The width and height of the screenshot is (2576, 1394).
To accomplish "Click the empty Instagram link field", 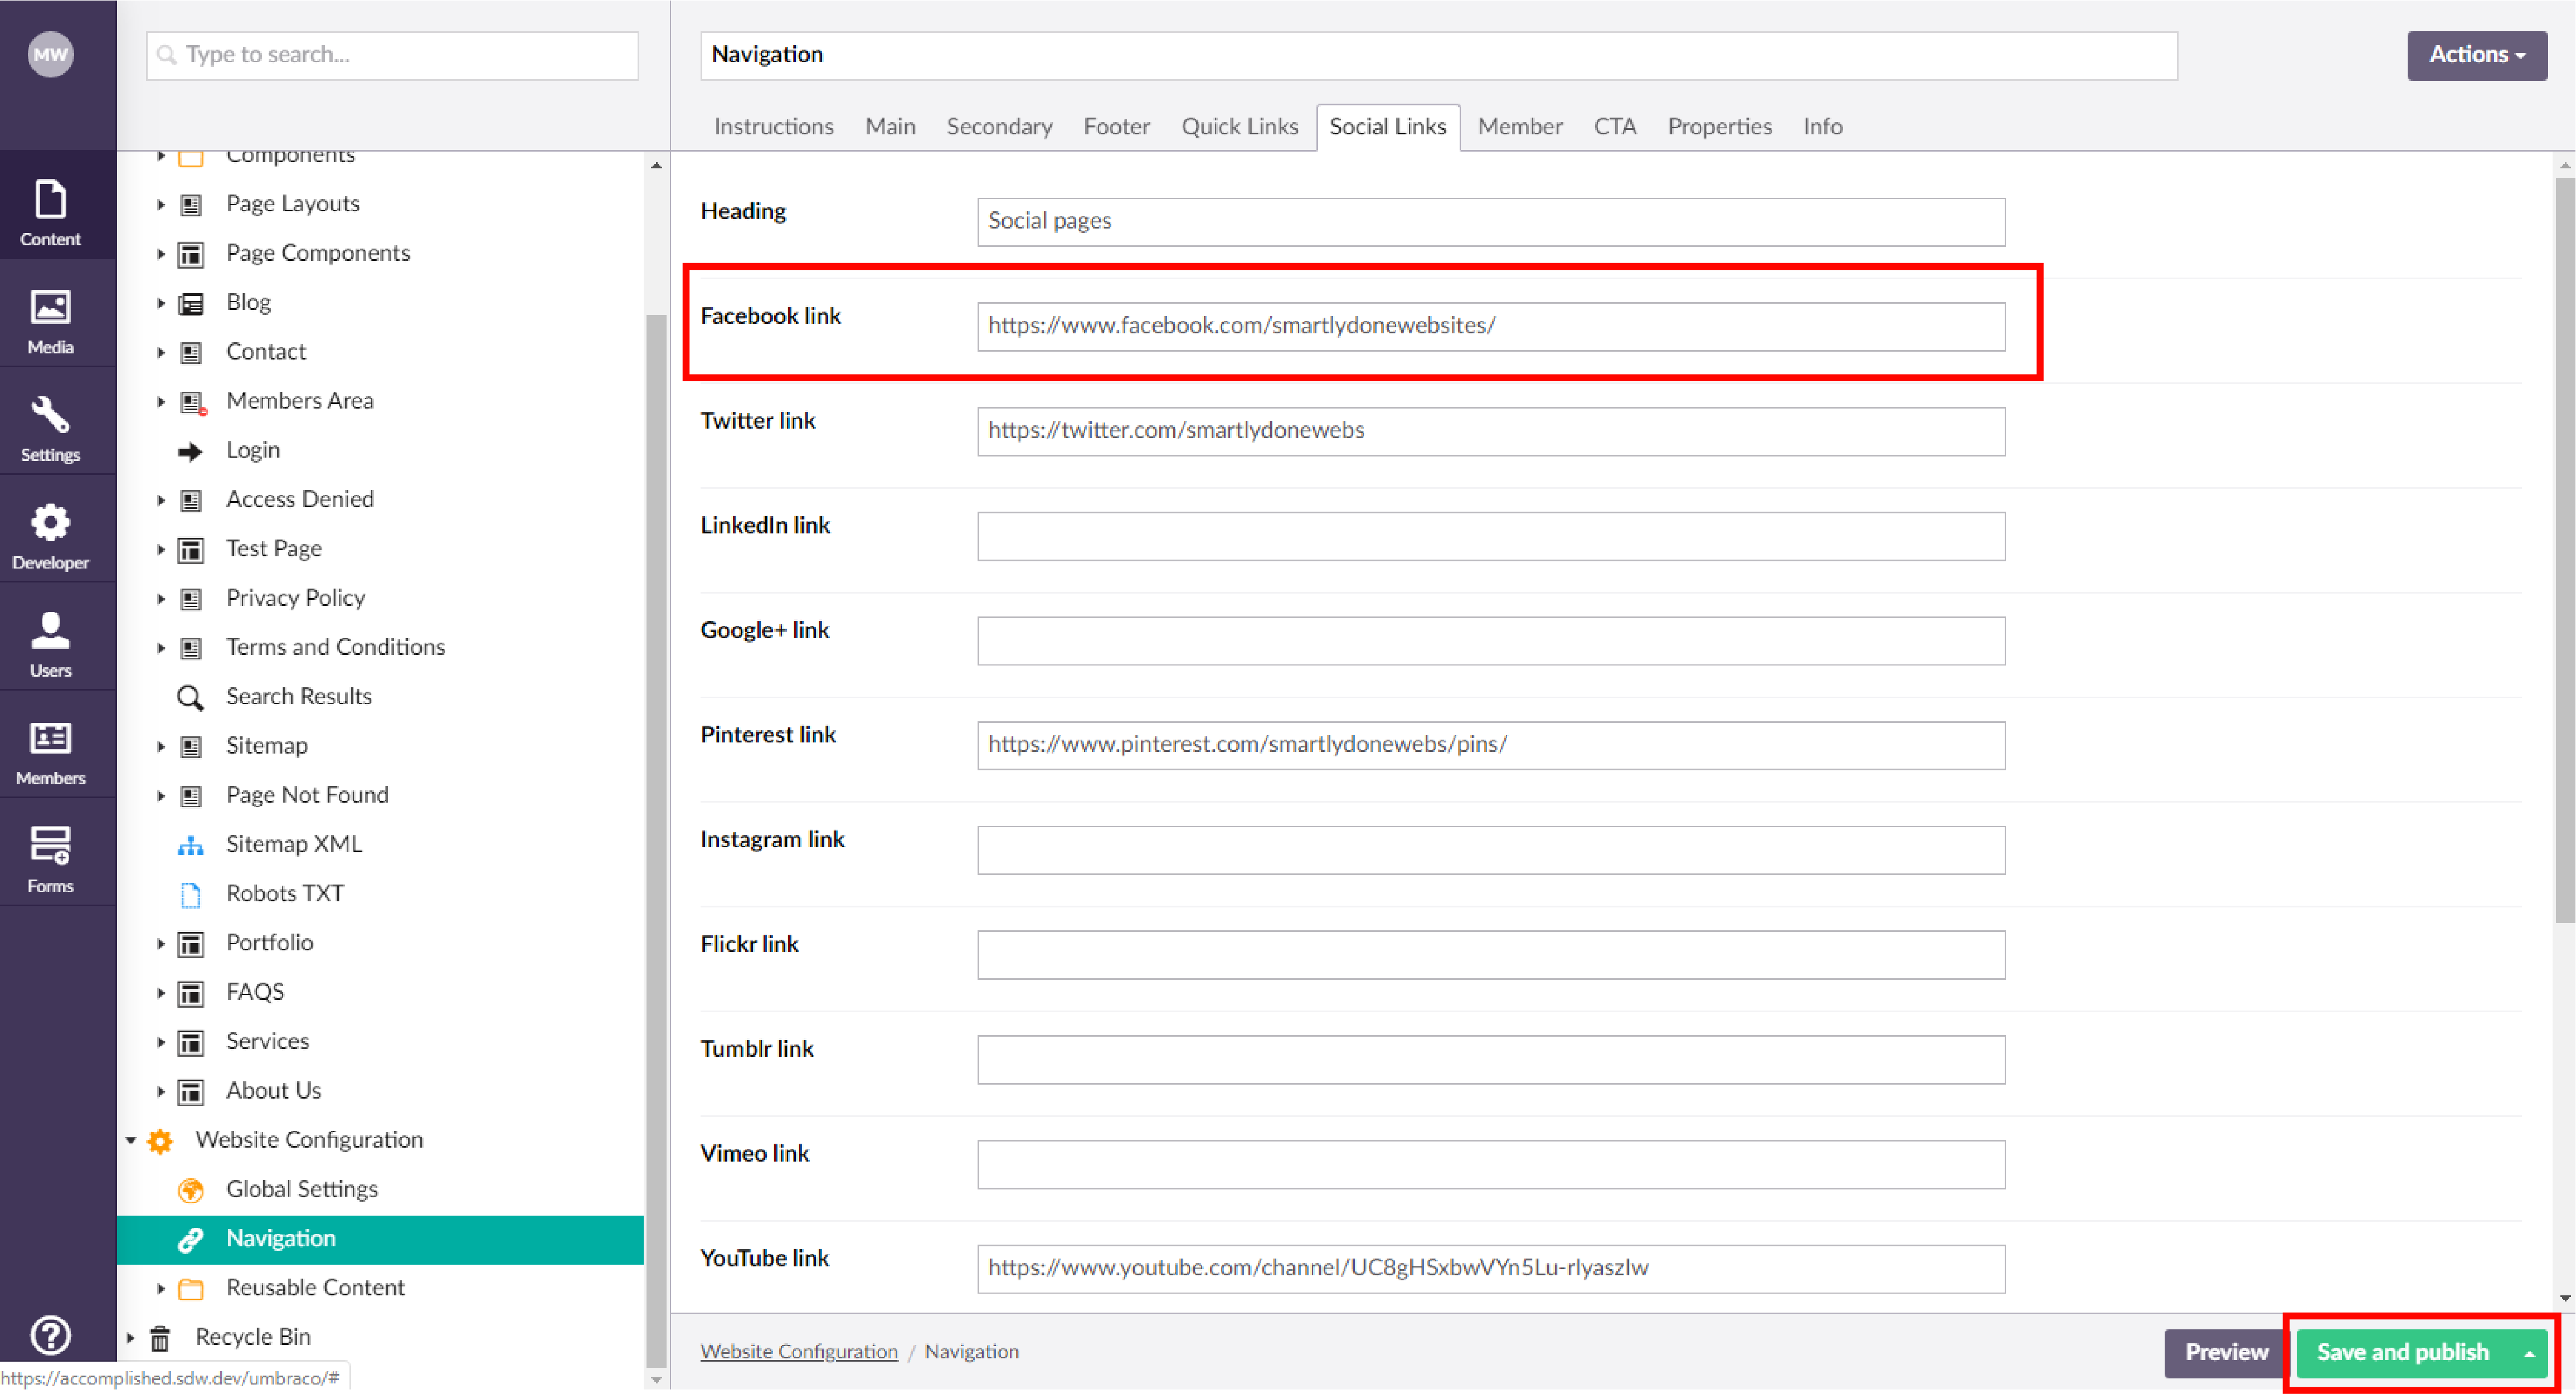I will point(1490,850).
